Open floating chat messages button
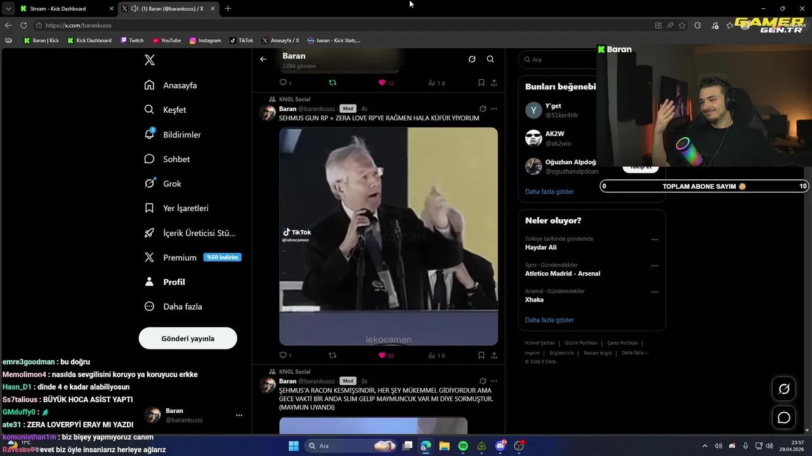This screenshot has height=456, width=812. pyautogui.click(x=784, y=417)
